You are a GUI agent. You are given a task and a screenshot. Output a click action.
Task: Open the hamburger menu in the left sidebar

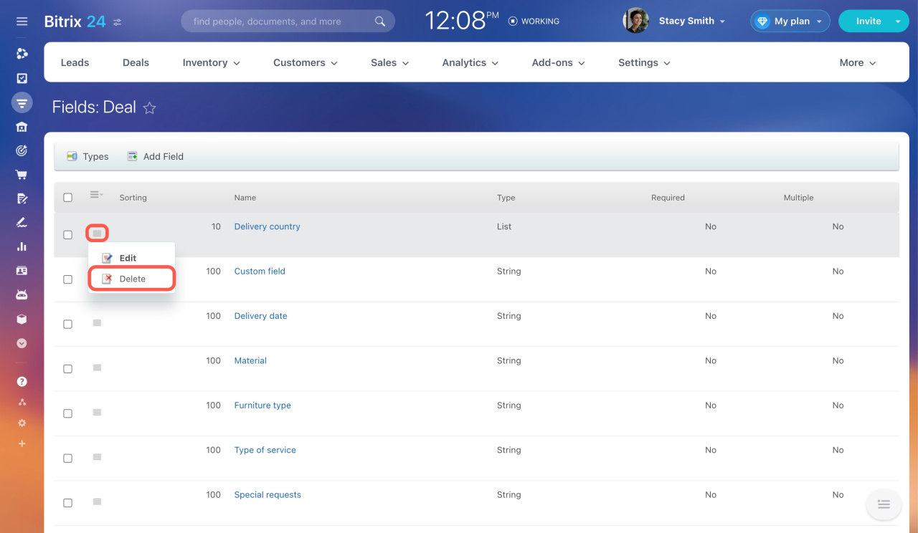pos(22,21)
